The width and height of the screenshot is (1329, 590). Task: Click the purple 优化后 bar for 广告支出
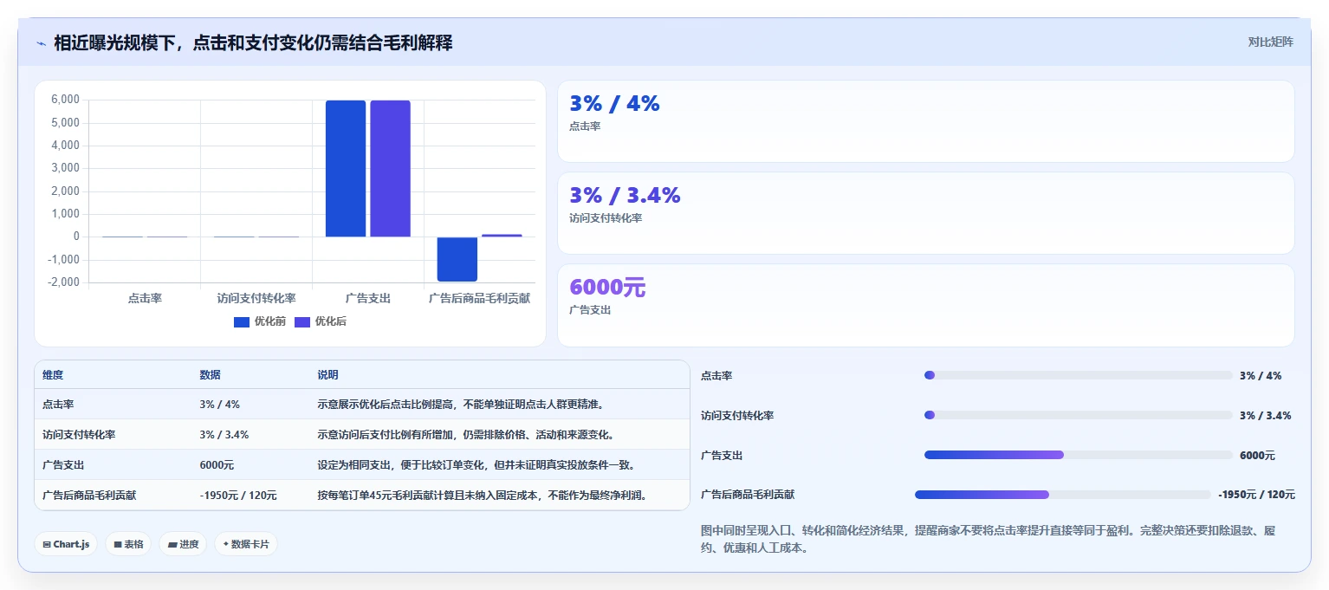390,168
